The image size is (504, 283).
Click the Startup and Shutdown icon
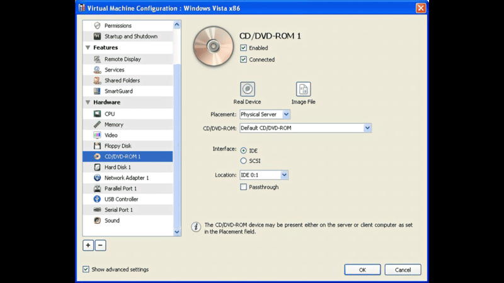(97, 36)
